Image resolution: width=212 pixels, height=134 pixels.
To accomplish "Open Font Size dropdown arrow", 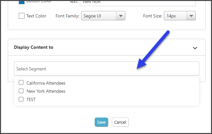I will [x=191, y=16].
